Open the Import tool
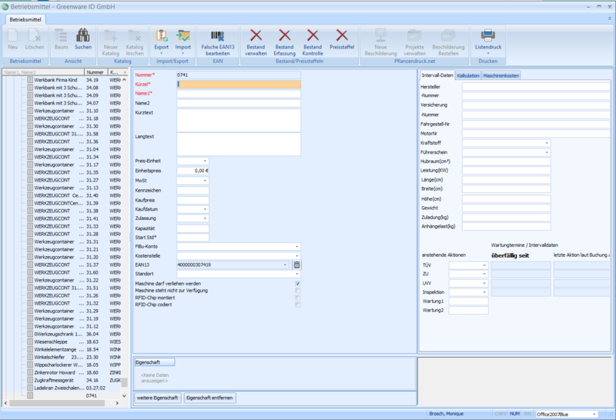 (x=183, y=42)
